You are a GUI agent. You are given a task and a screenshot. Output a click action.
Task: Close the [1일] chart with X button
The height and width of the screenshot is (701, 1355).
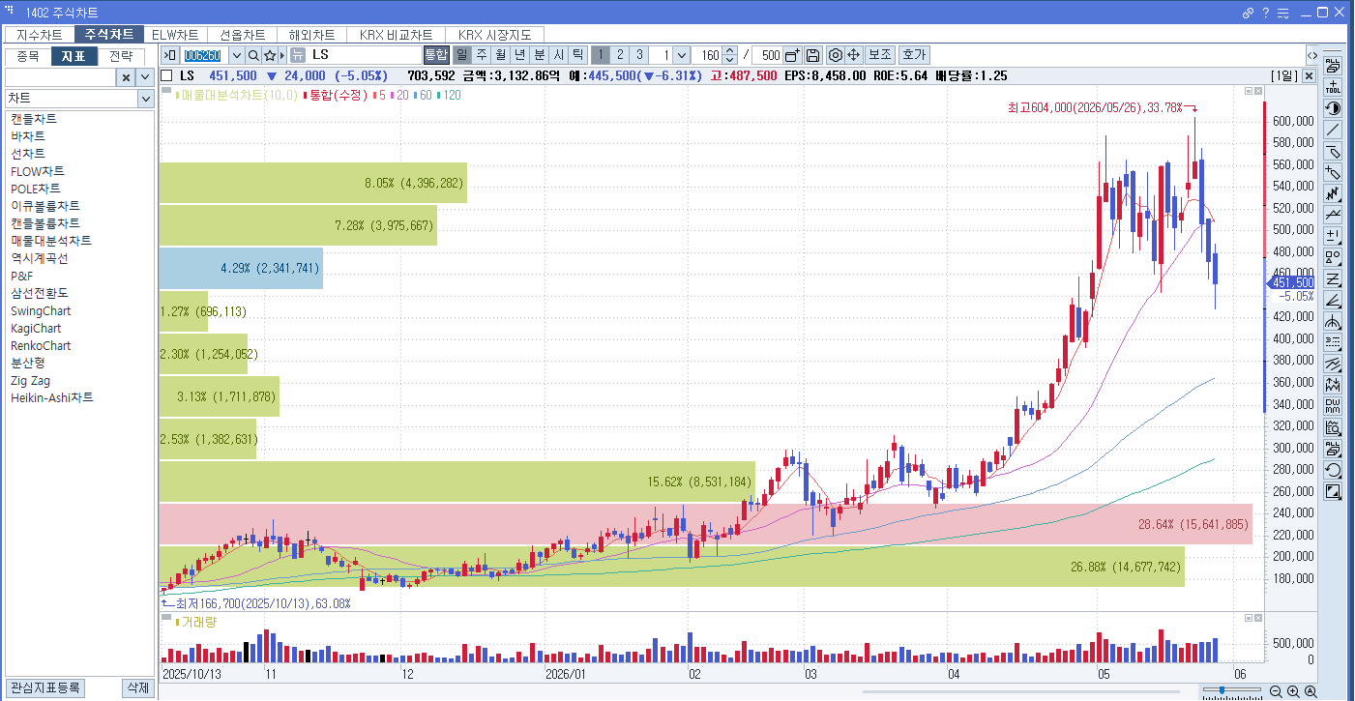pos(1309,75)
